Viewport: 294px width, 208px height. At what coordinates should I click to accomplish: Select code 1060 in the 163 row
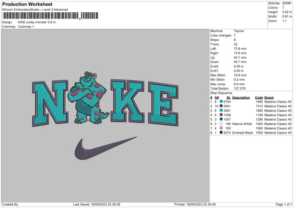coord(259,128)
